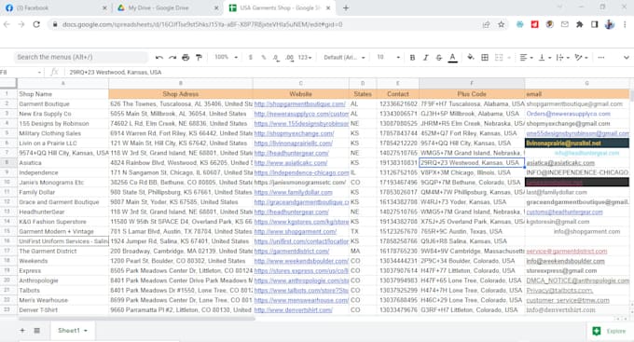Select the Family Dollar cell
Image resolution: width=634 pixels, height=342 pixels.
(x=62, y=192)
